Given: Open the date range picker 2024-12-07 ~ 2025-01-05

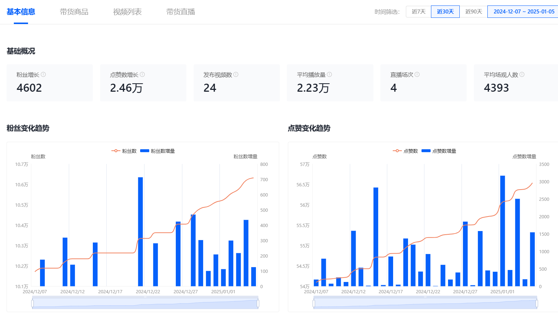Looking at the screenshot, I should (x=523, y=12).
